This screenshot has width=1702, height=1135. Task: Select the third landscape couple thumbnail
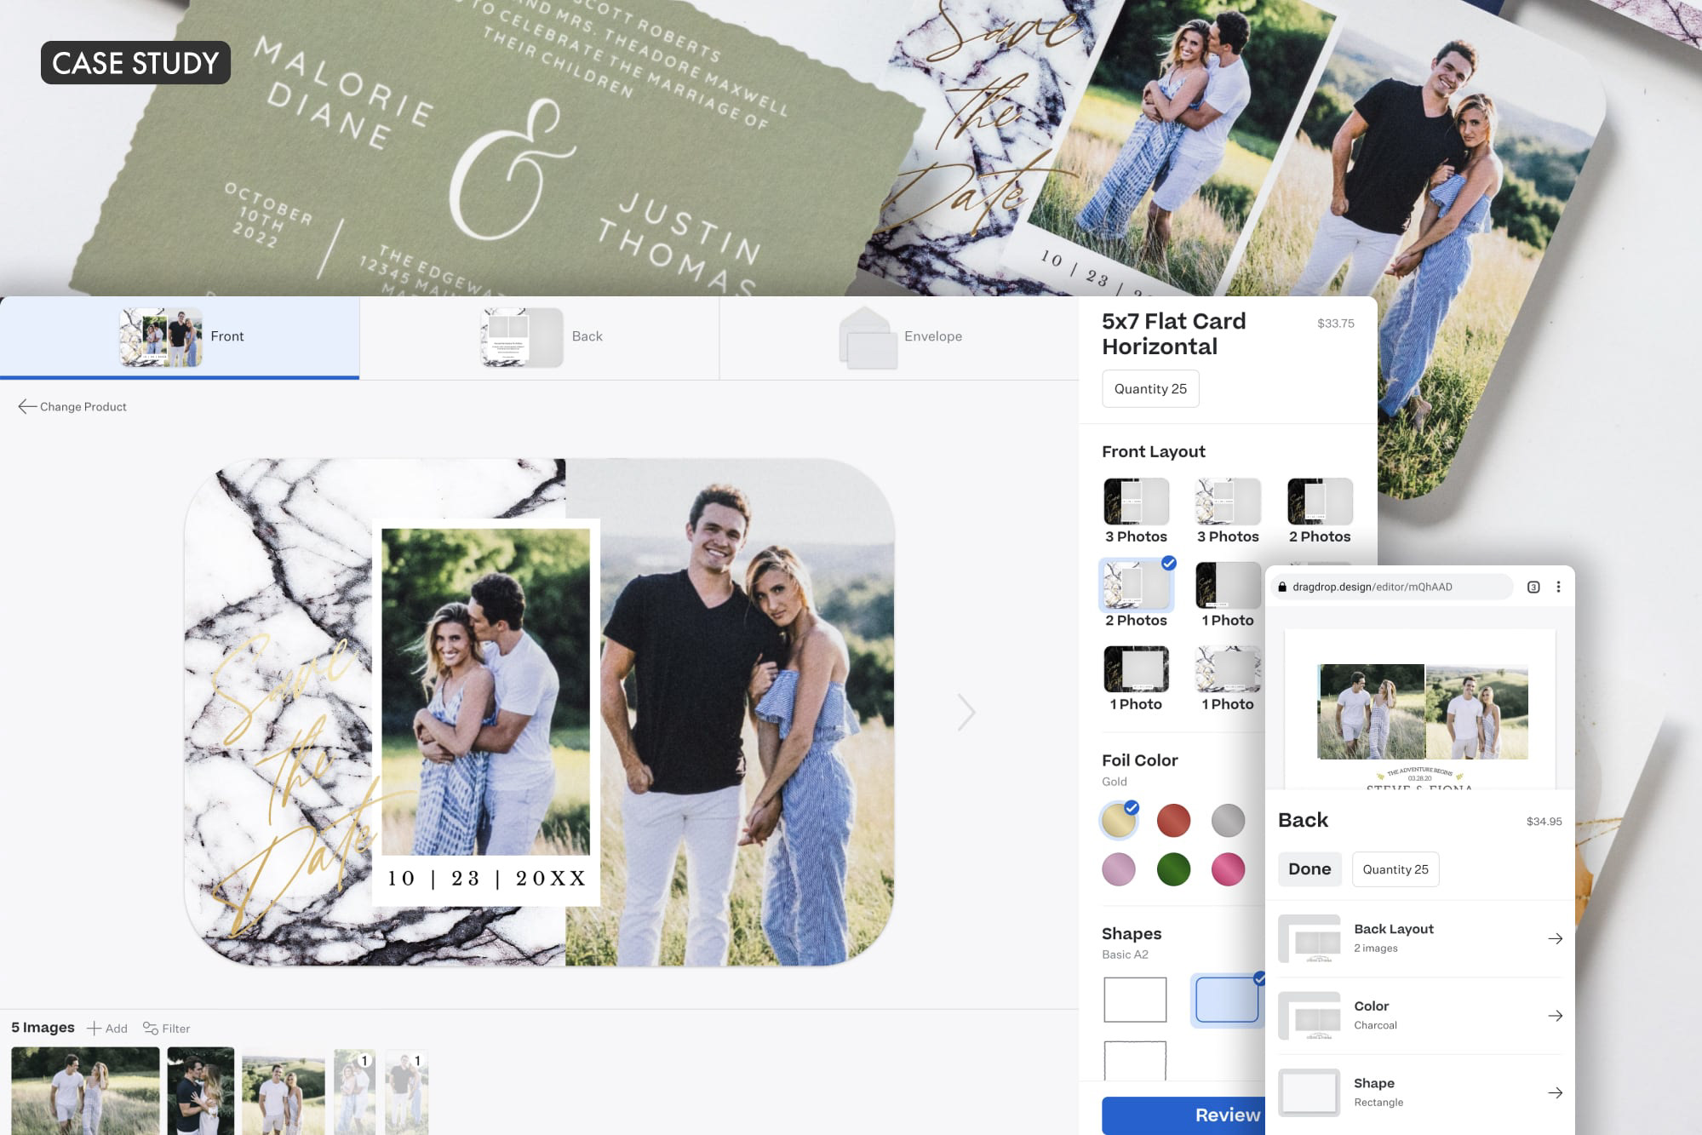point(284,1095)
